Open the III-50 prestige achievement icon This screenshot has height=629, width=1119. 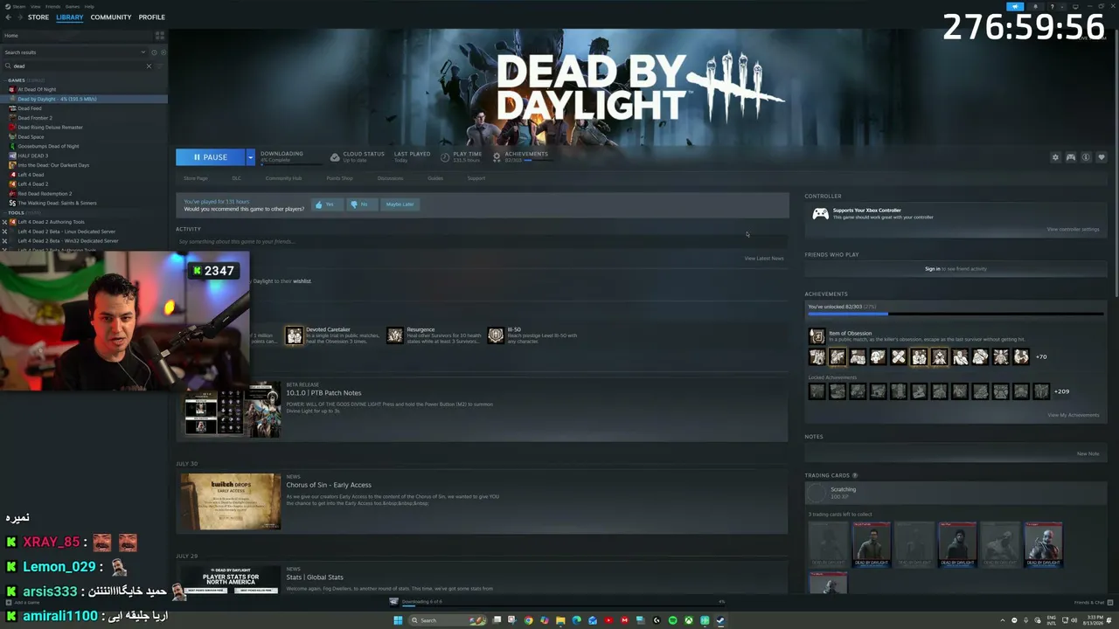(496, 336)
